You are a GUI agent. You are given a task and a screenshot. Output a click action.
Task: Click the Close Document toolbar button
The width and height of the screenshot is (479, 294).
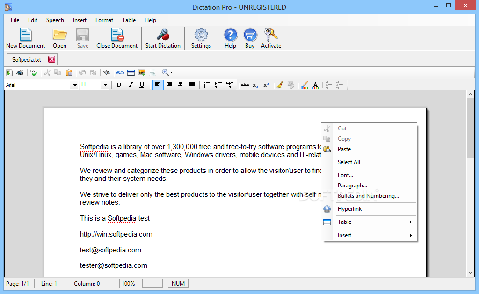117,38
